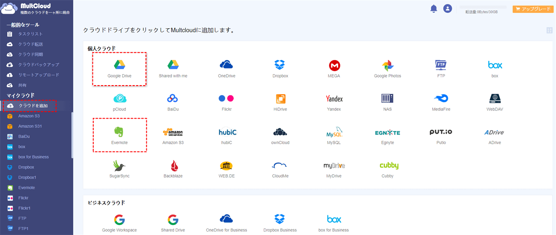Open user account avatar menu

(448, 8)
